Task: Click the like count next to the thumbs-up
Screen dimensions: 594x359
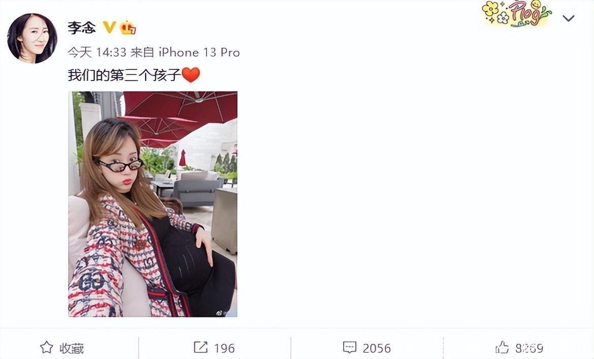Action: (x=529, y=348)
